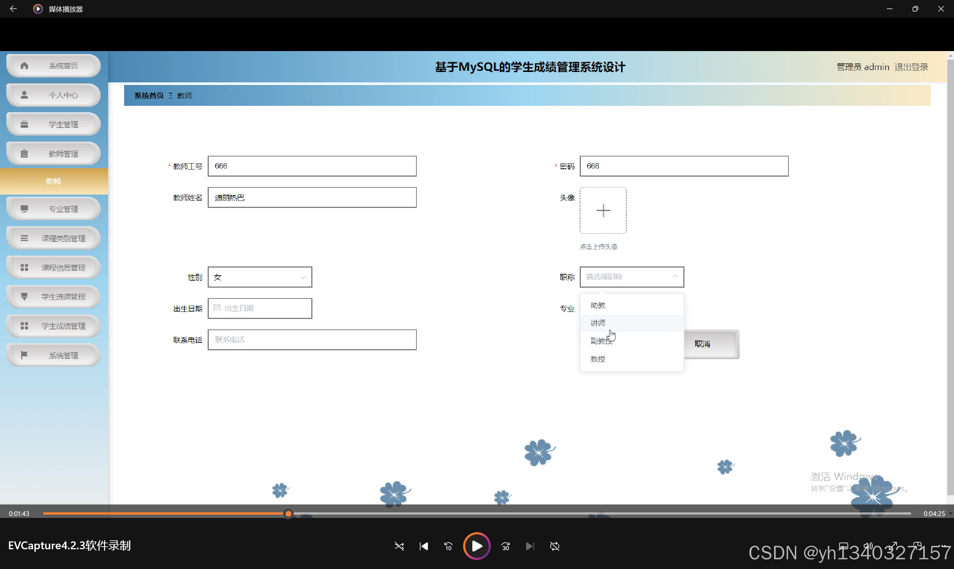
Task: Choose 教授 option in dropdown list
Action: (598, 359)
